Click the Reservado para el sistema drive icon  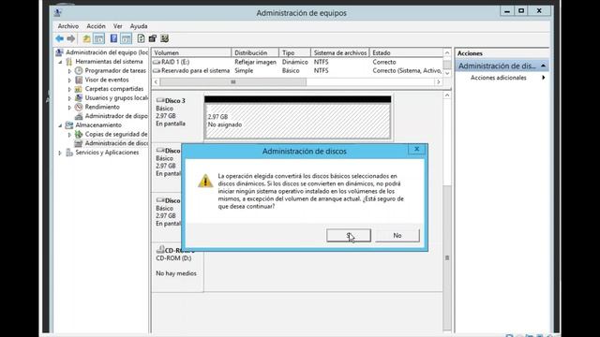pyautogui.click(x=157, y=71)
